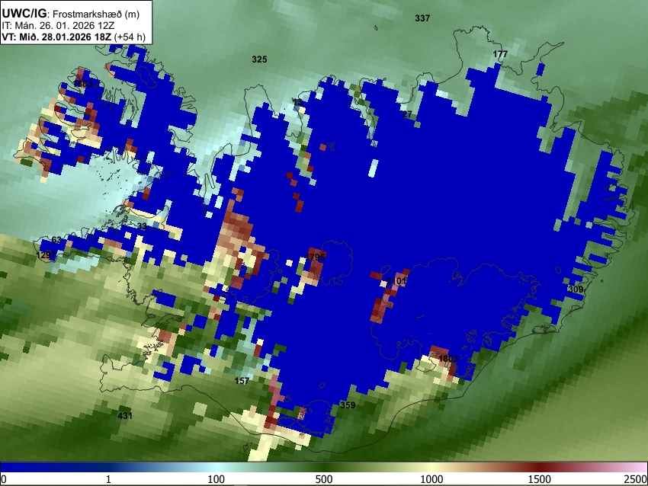Click the 2101 value label on map
This screenshot has width=648, height=486.
tap(396, 281)
